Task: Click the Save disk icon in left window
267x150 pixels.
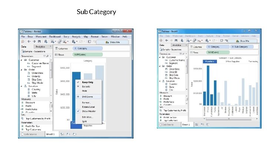Action: click(x=39, y=41)
